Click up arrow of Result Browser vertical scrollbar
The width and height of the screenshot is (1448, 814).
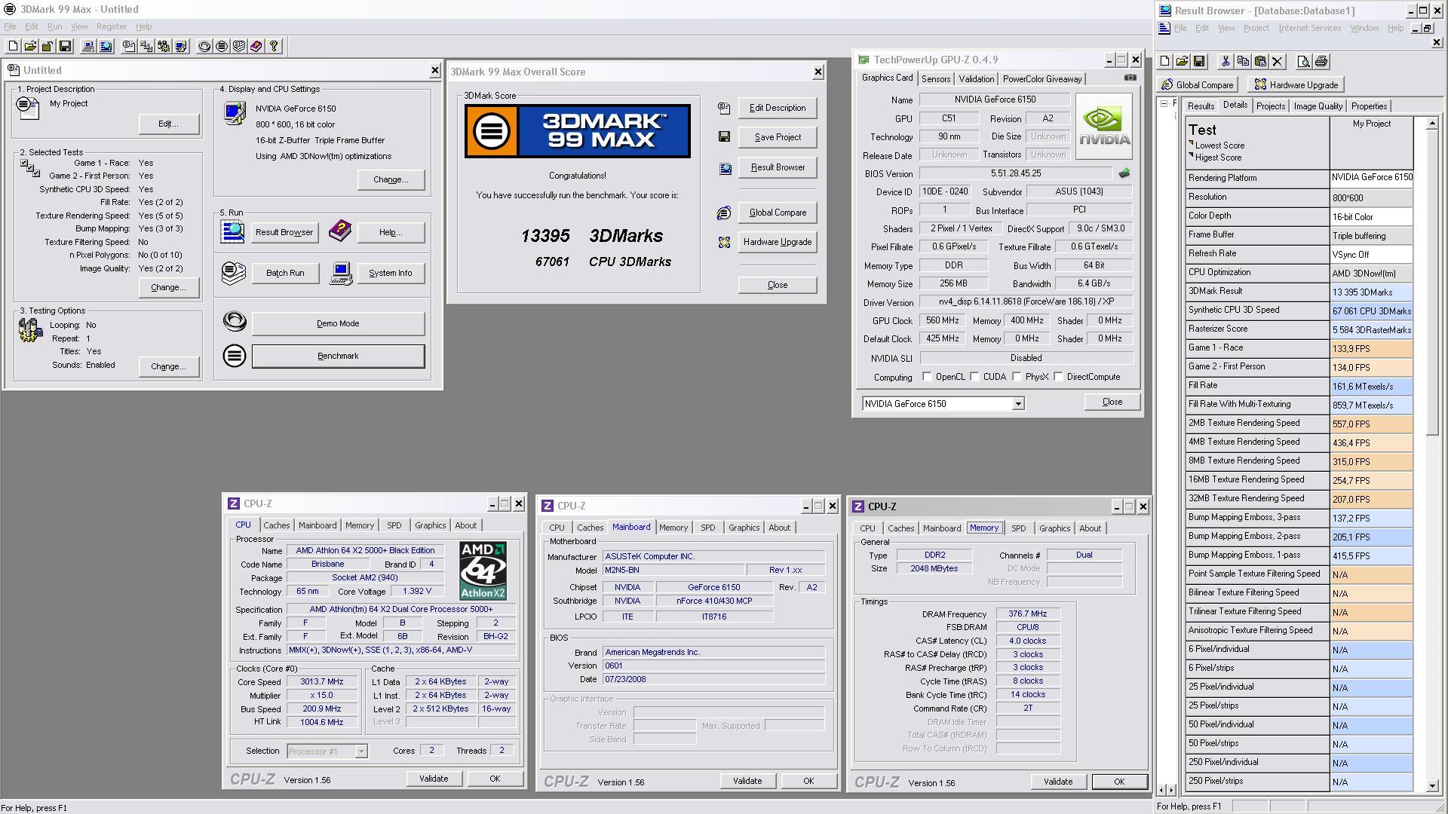tap(1432, 123)
